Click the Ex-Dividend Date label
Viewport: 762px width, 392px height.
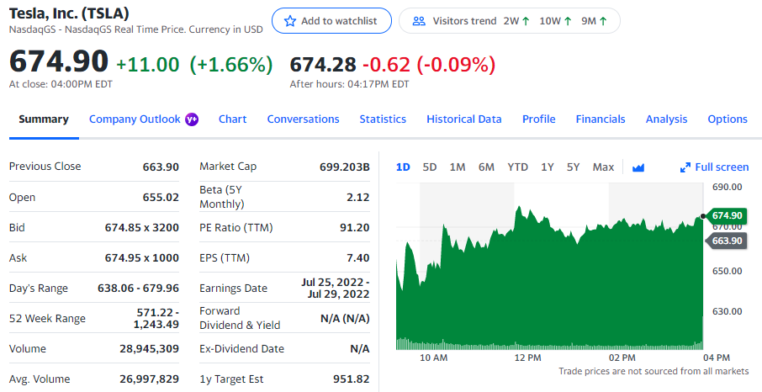click(x=241, y=349)
